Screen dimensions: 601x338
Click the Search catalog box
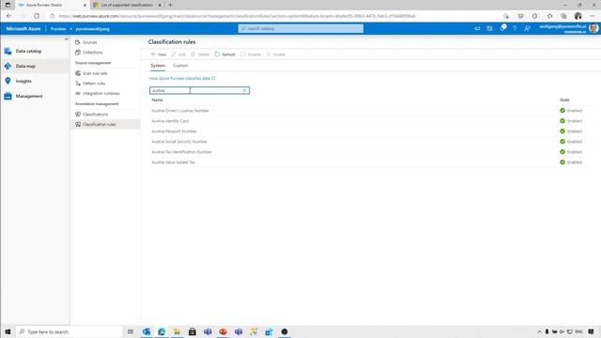(300, 29)
